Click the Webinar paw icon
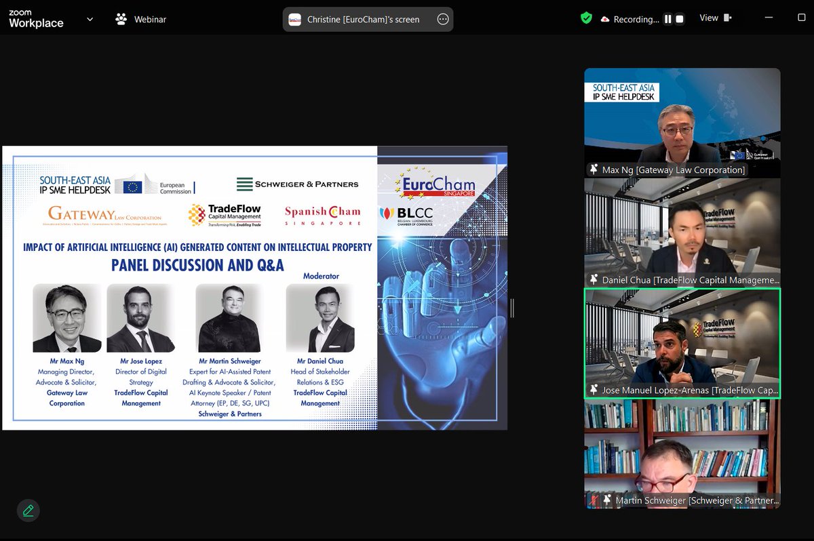Image resolution: width=814 pixels, height=541 pixels. tap(121, 19)
